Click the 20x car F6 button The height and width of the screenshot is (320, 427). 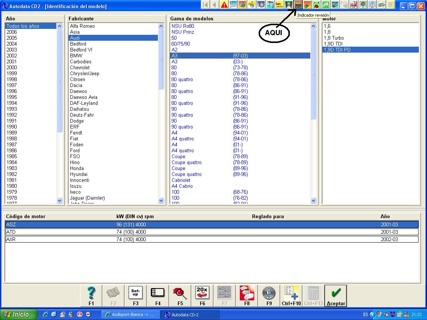[x=202, y=296]
